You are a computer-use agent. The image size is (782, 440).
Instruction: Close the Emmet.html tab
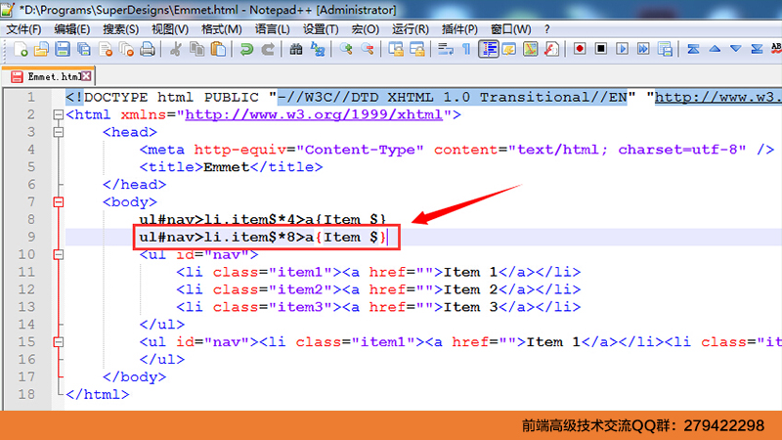(87, 76)
